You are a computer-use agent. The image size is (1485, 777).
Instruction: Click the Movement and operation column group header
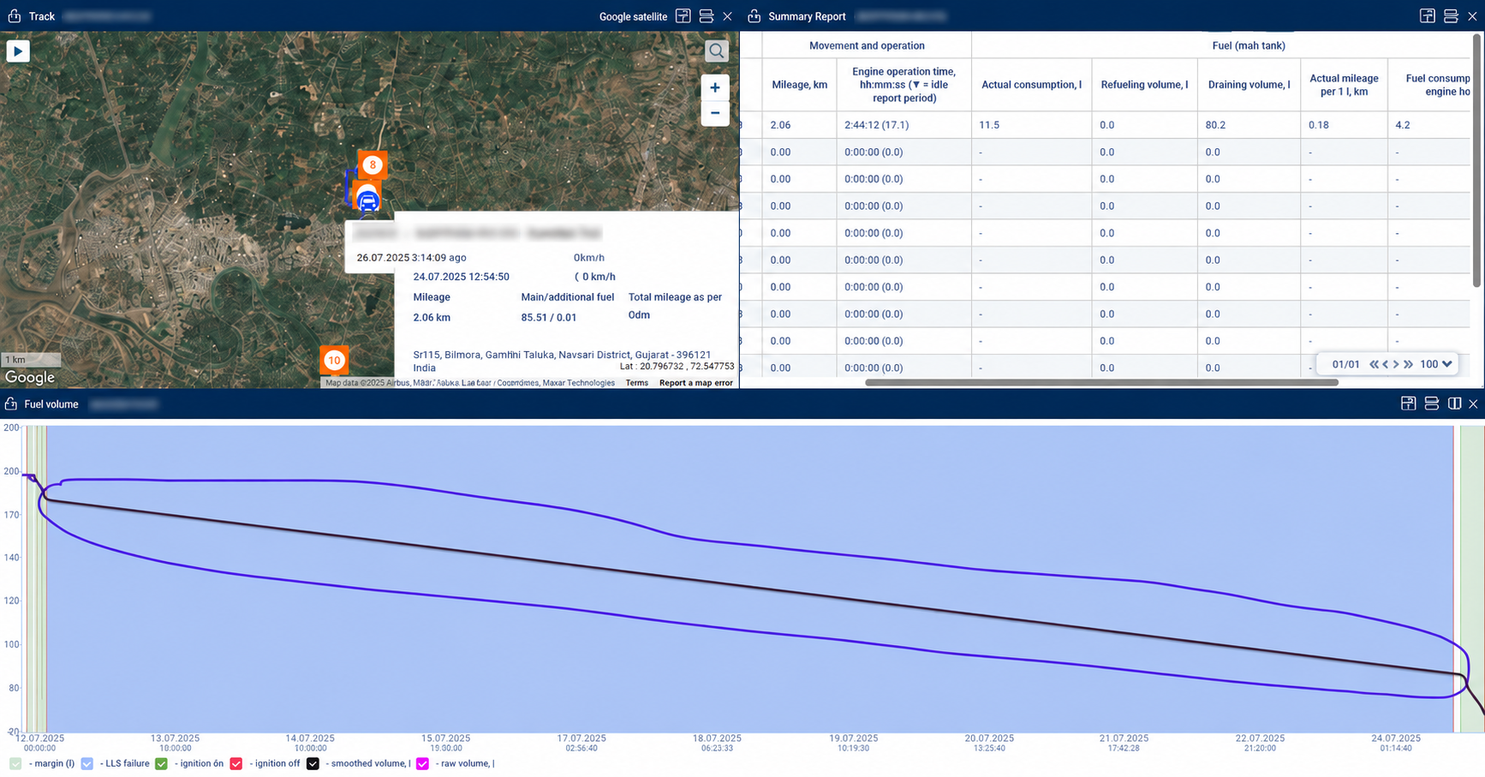click(x=867, y=45)
